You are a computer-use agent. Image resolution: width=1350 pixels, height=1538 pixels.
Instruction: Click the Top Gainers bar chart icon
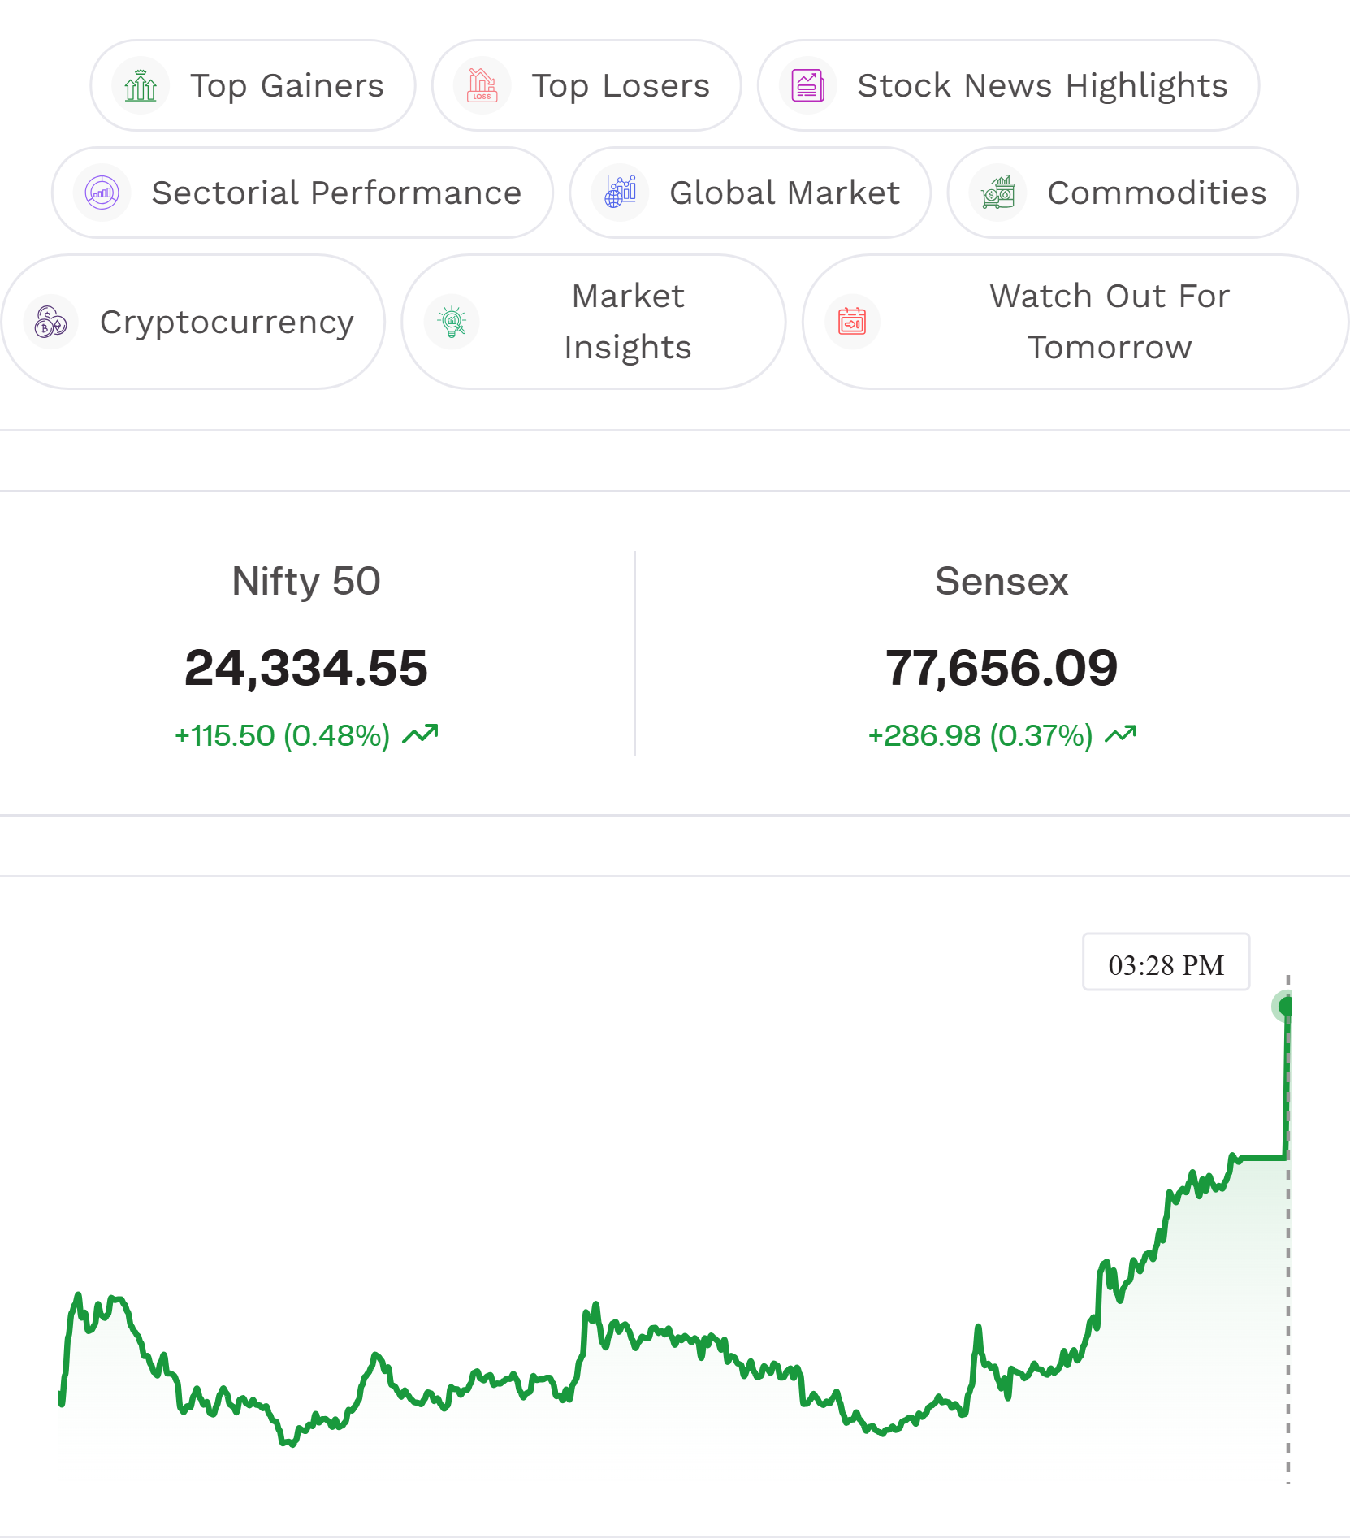click(x=141, y=85)
